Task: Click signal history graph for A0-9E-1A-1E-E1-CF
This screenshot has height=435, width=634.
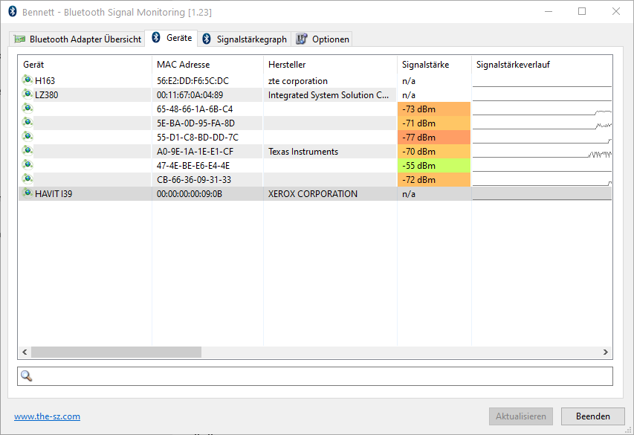Action: pos(542,152)
